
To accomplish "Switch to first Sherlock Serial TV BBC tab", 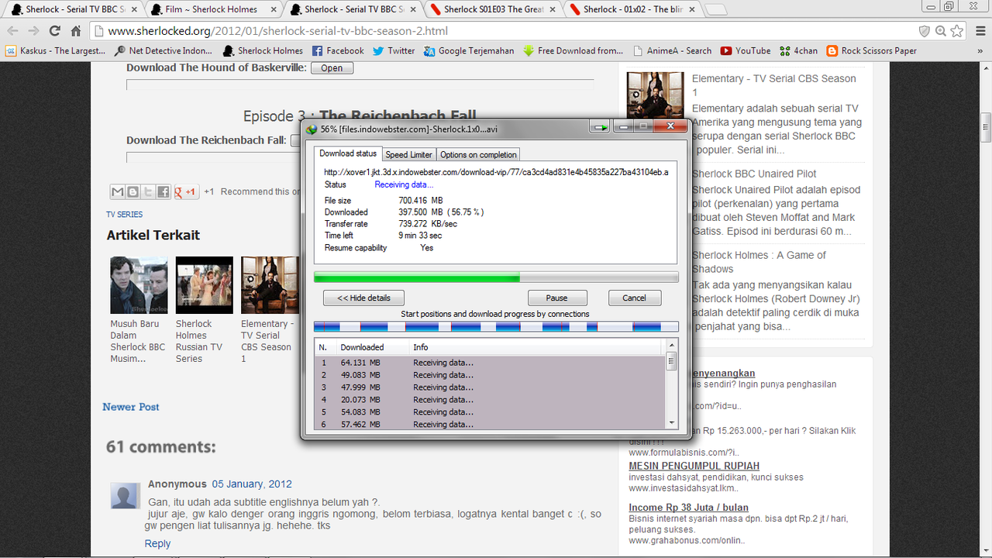I will 74,9.
